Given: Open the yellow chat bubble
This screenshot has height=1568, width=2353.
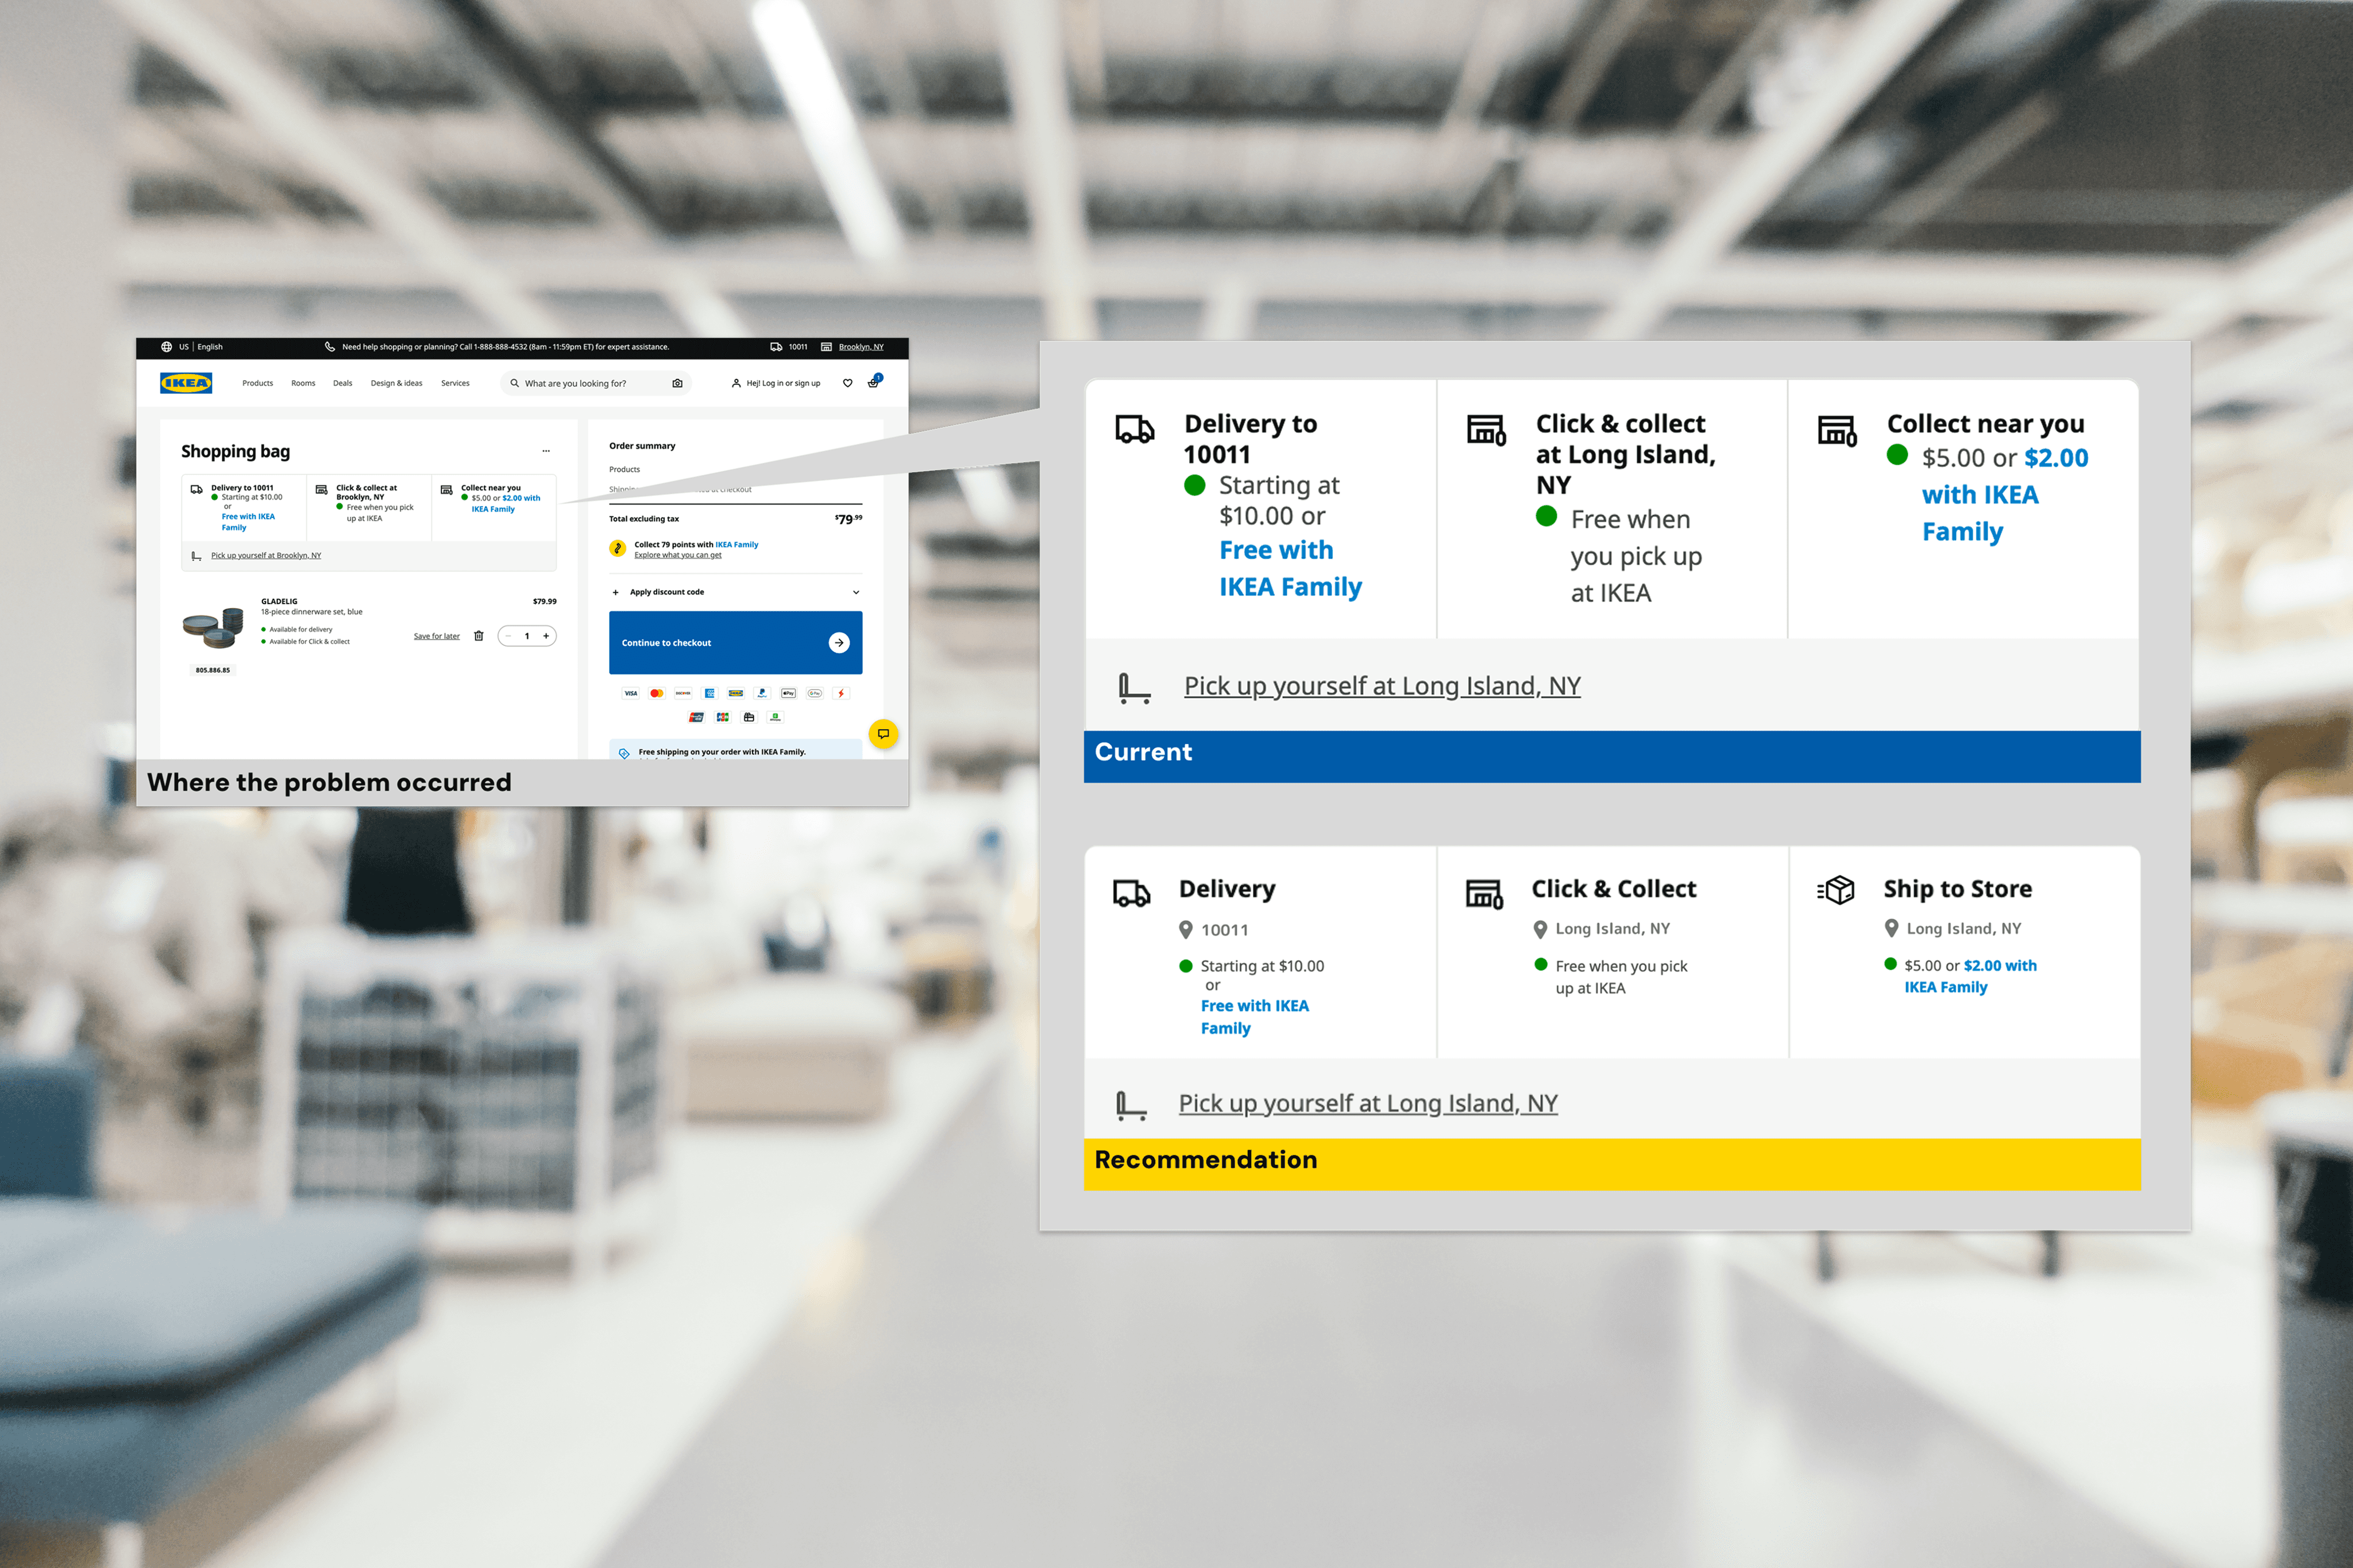Looking at the screenshot, I should (885, 735).
